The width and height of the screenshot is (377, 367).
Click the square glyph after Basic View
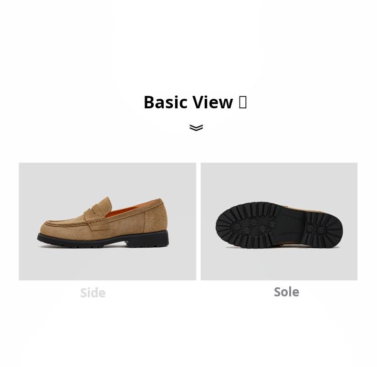(242, 102)
